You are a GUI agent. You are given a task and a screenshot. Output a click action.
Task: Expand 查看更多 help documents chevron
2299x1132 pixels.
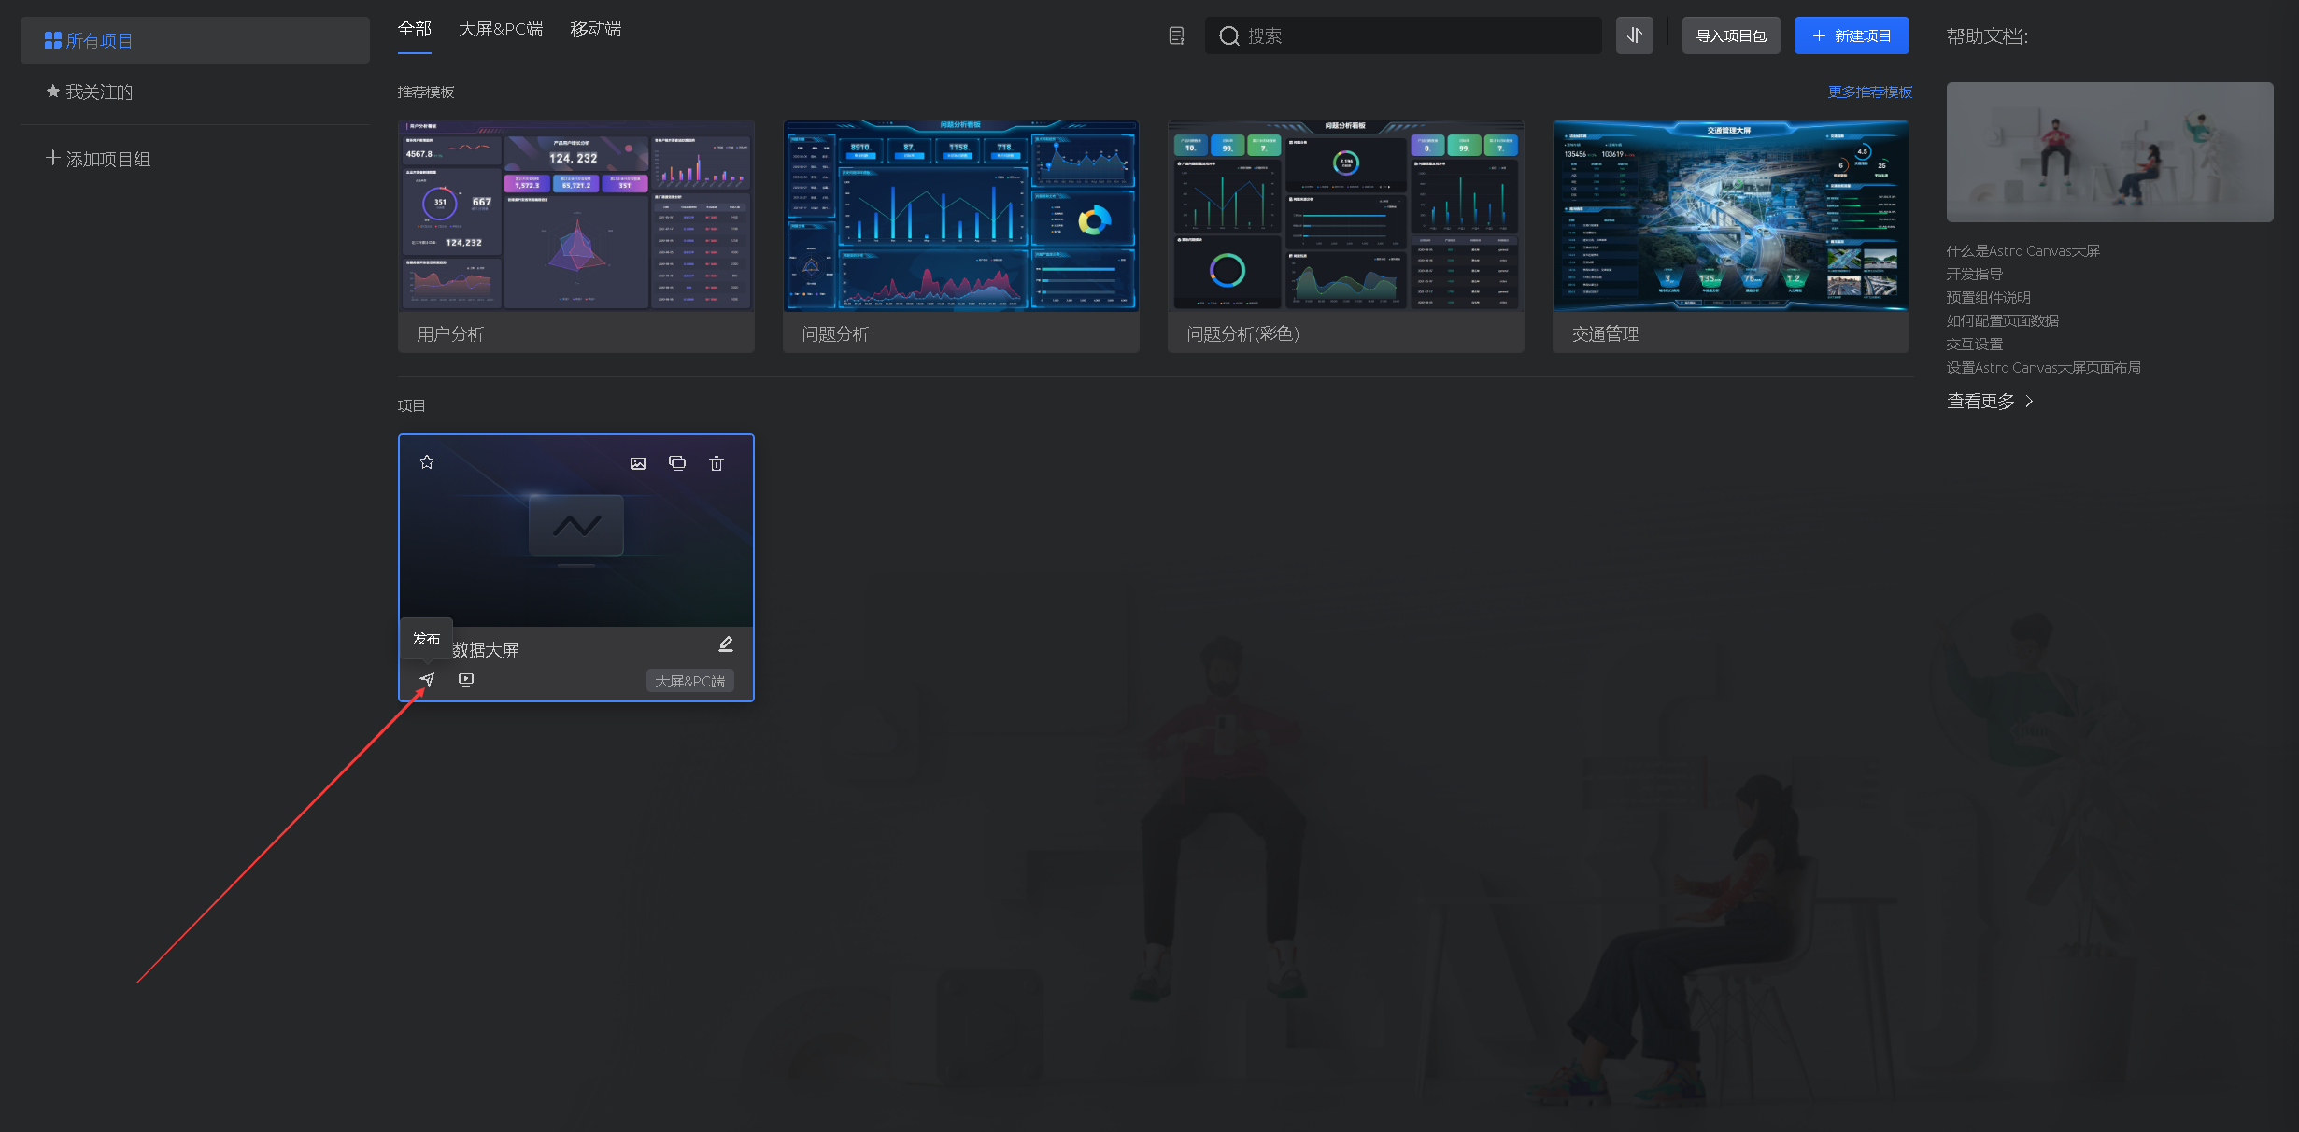[2029, 402]
